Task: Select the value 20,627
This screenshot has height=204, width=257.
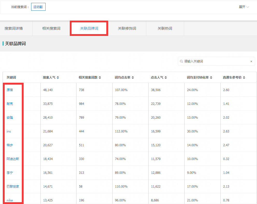Action: coord(48,145)
